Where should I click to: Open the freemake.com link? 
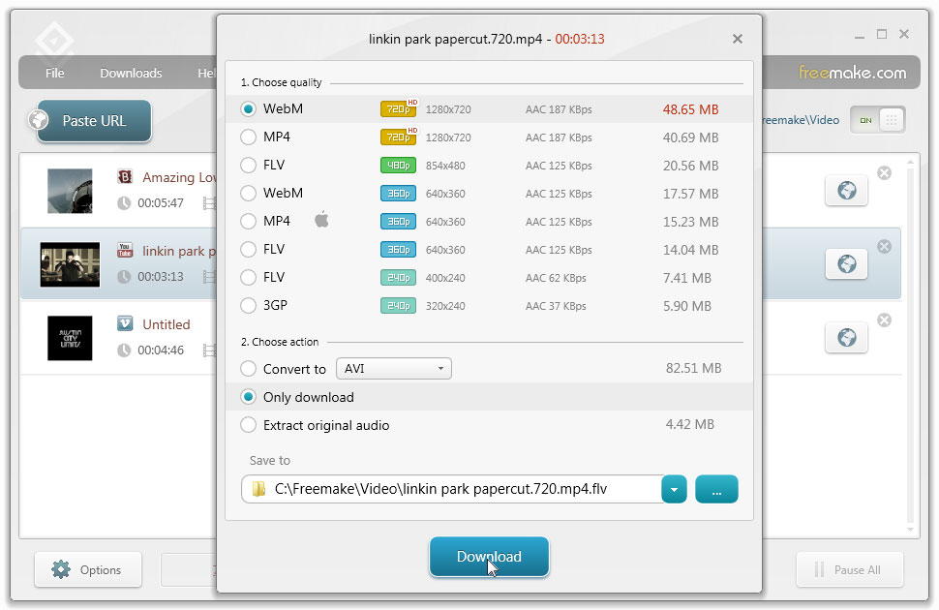(852, 73)
